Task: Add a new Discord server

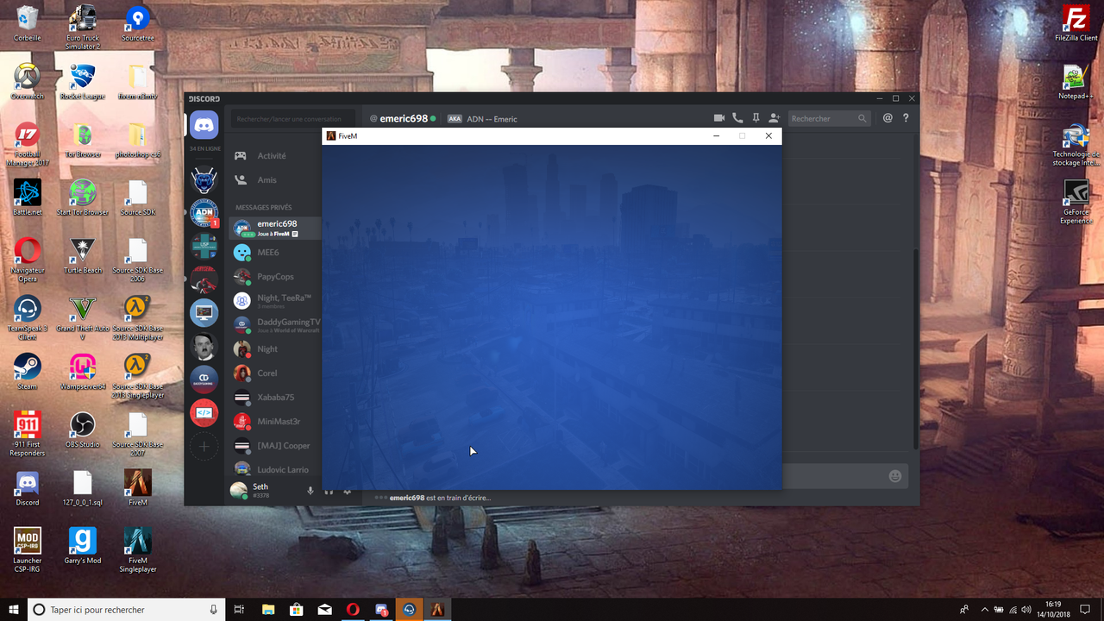Action: coord(204,446)
